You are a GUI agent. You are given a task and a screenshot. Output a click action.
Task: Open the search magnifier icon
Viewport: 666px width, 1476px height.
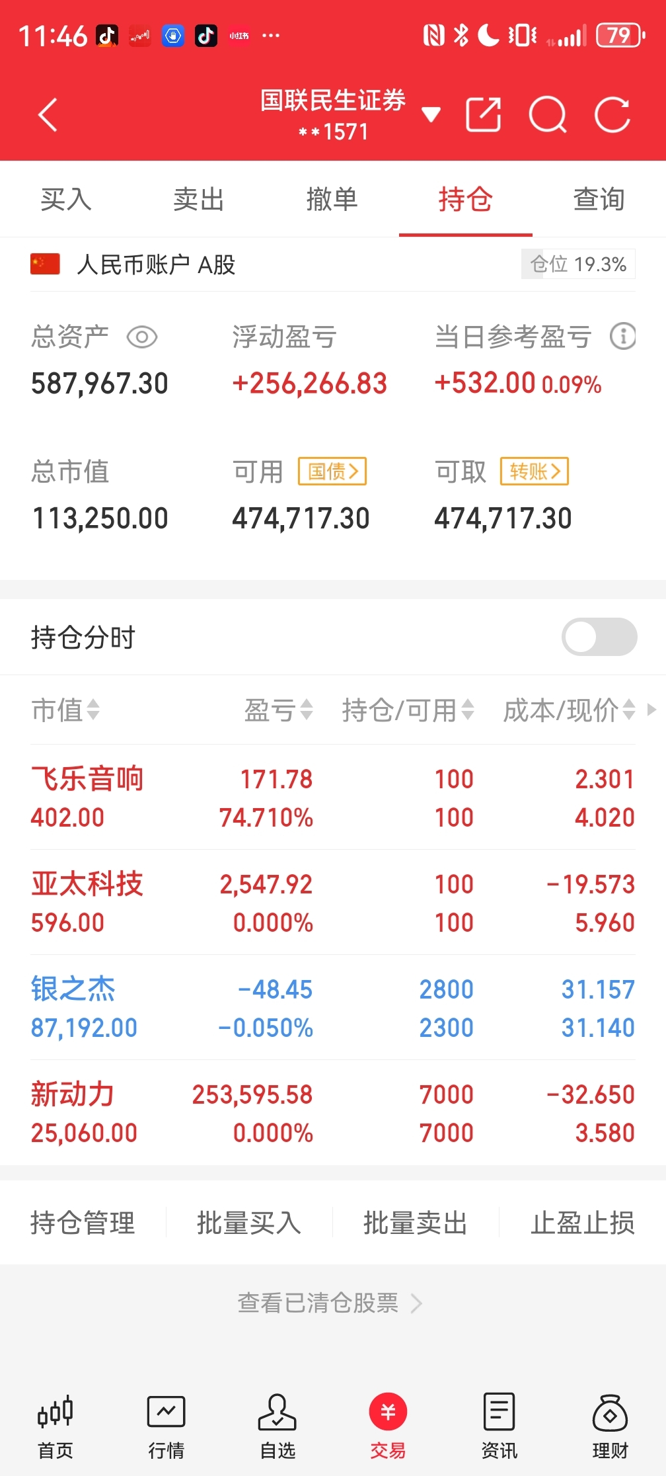548,115
